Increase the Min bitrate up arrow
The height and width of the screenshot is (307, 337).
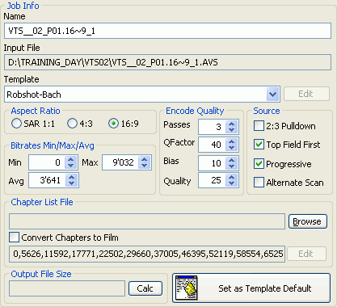pyautogui.click(x=71, y=159)
